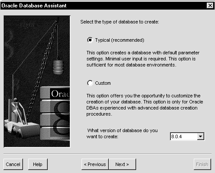Image resolution: width=215 pixels, height=173 pixels.
Task: Click the "This option offers you the opportunity" description
Action: tap(145, 105)
